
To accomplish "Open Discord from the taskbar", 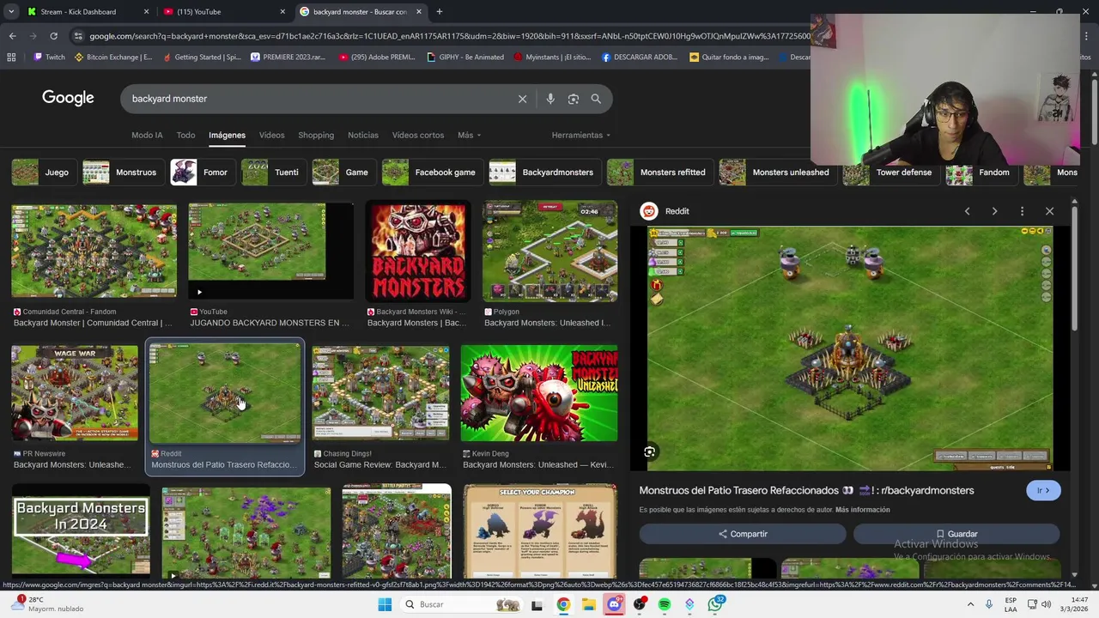I will coord(614,604).
